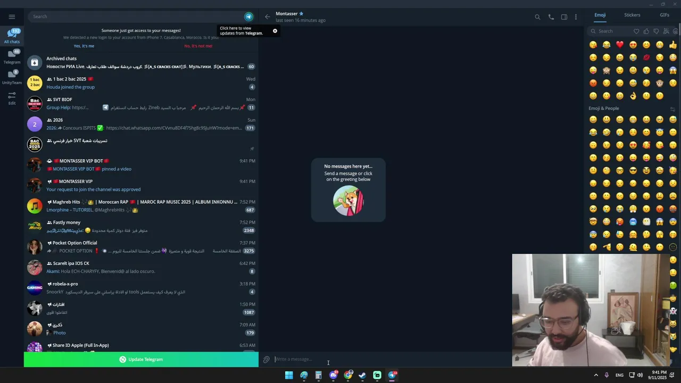The width and height of the screenshot is (681, 383).
Task: Dismiss the Telegram updates tooltip
Action: click(x=275, y=31)
